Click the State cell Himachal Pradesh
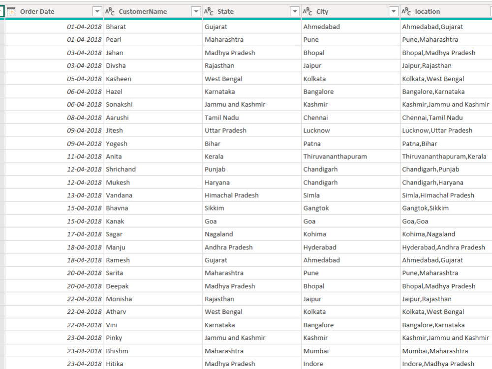The width and height of the screenshot is (492, 369). click(252, 195)
